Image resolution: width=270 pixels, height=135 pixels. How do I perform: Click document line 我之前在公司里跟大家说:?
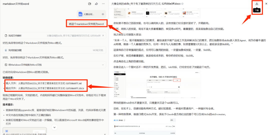[128, 35]
